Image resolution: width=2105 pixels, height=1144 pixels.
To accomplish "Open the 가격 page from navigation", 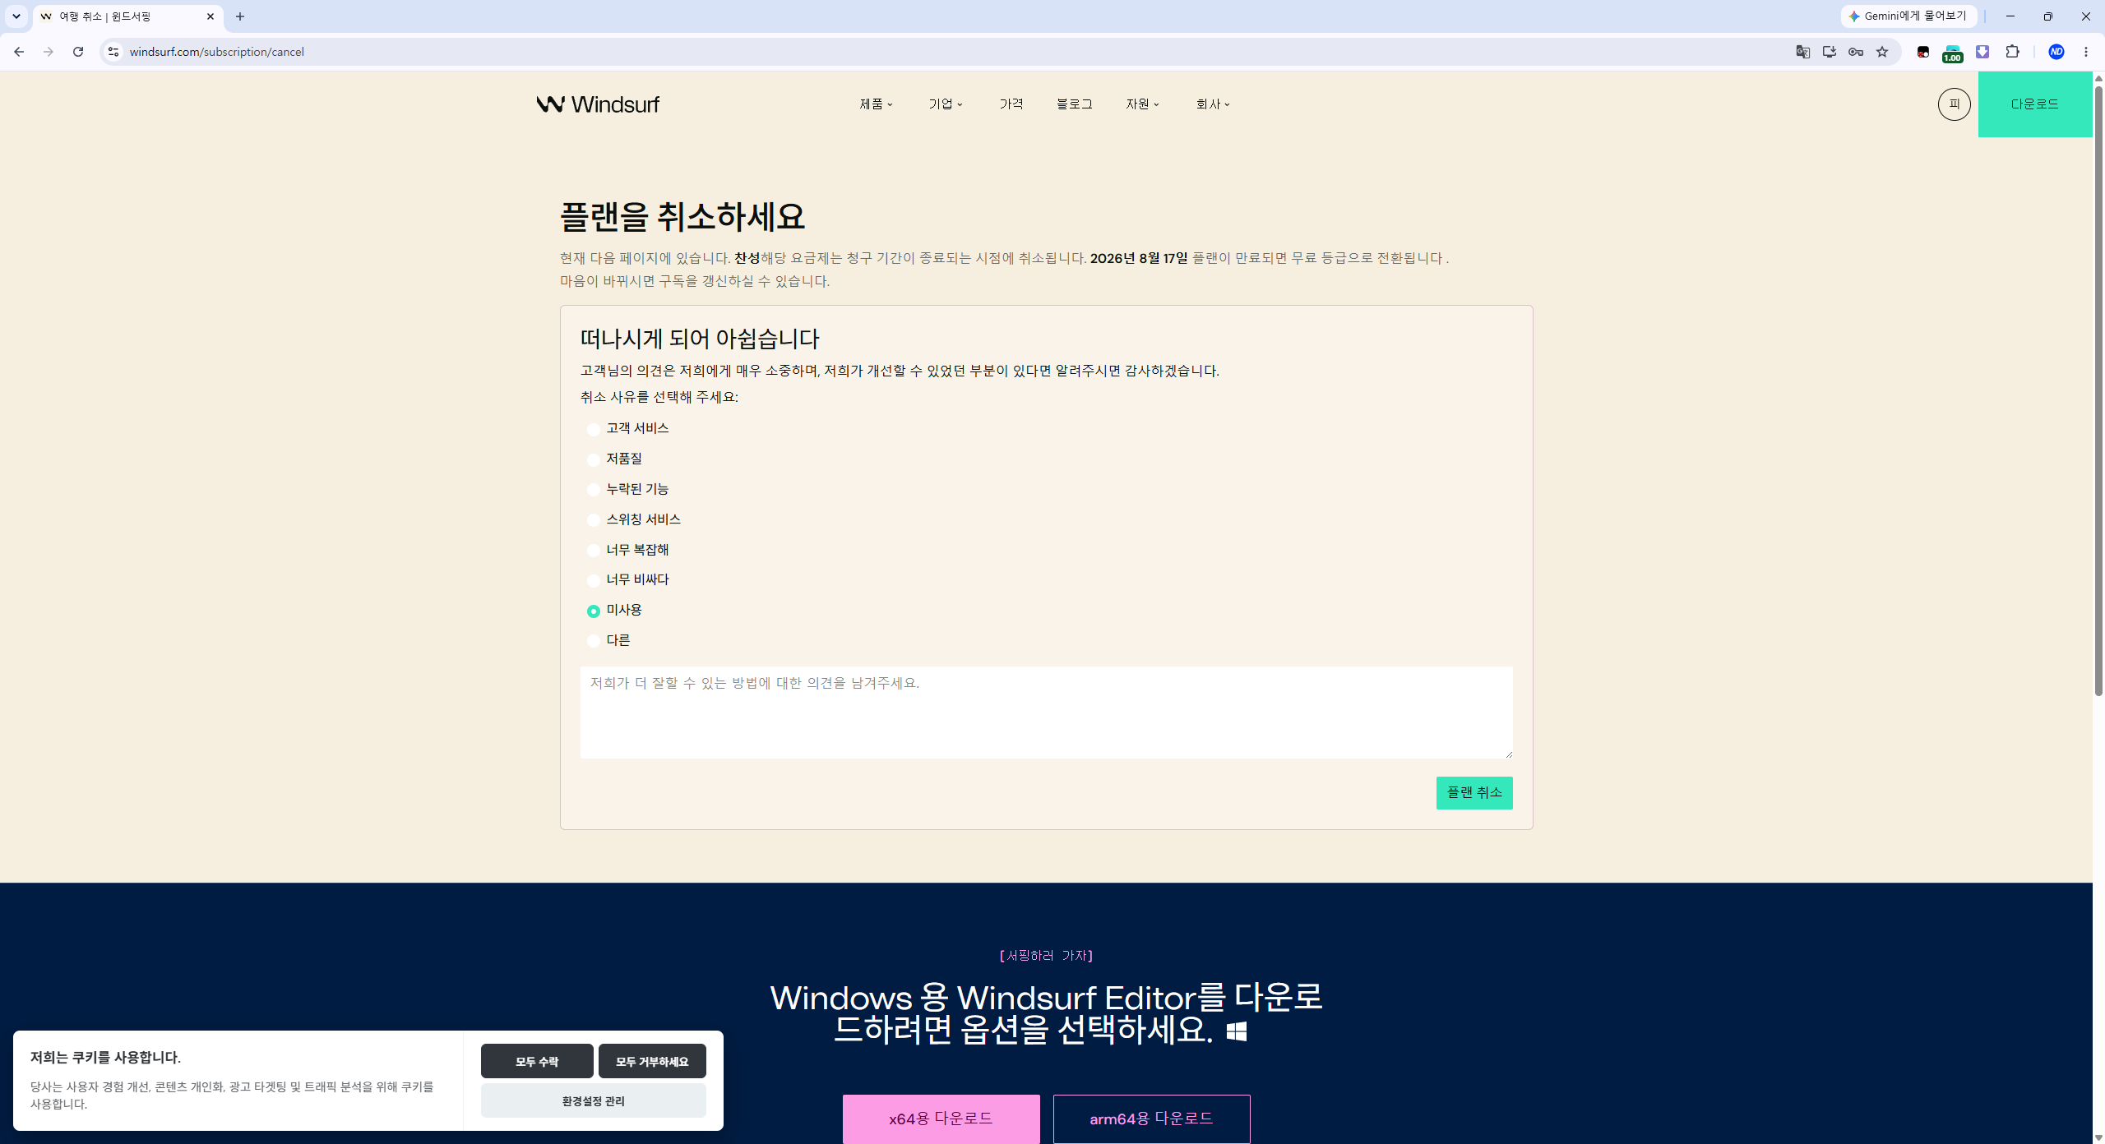I will (x=1011, y=104).
